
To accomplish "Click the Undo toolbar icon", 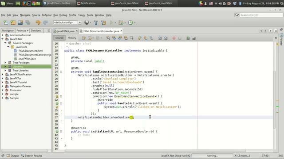I will [x=38, y=23].
